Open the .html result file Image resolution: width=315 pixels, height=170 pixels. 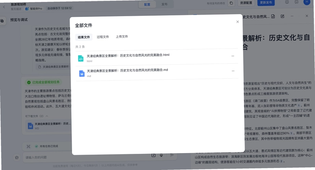[157, 58]
